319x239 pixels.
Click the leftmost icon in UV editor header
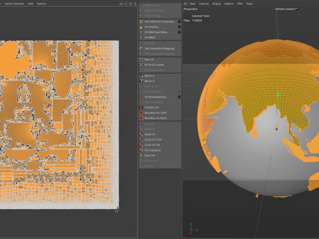[121, 3]
